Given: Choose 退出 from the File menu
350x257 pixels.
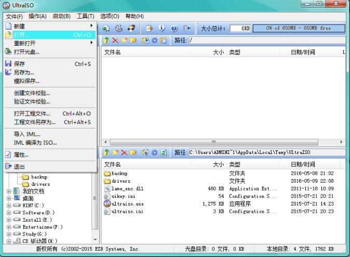Looking at the screenshot, I should point(50,166).
